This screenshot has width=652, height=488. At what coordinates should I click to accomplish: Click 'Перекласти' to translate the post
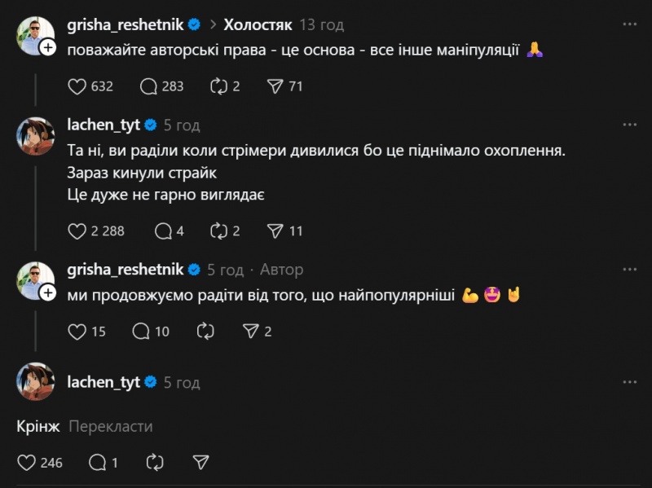click(110, 427)
